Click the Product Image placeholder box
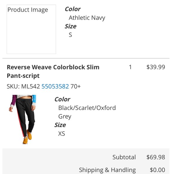This screenshot has height=174, width=174. [x=31, y=29]
